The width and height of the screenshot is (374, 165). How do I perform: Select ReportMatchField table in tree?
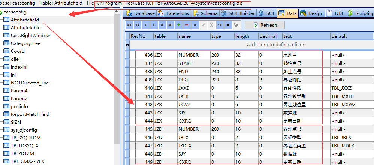tap(30, 114)
